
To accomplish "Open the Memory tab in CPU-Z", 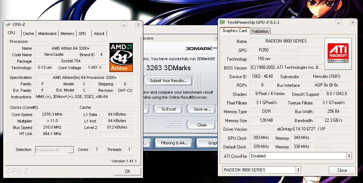I will [x=67, y=34].
